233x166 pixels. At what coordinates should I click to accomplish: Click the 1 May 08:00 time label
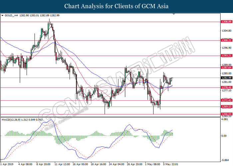[x=152, y=164]
